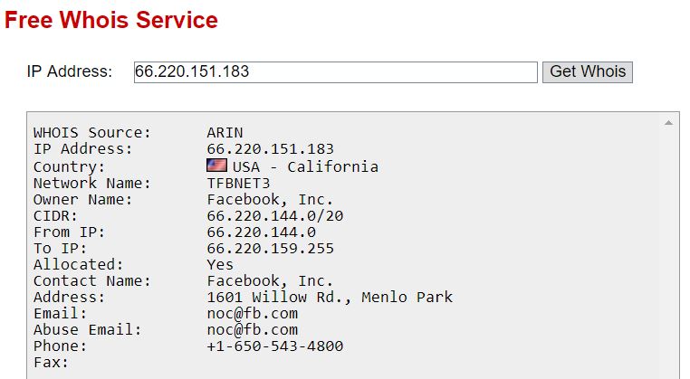This screenshot has width=690, height=379.
Task: Click the CIDR value 66.220.144.0/20
Action: 275,216
